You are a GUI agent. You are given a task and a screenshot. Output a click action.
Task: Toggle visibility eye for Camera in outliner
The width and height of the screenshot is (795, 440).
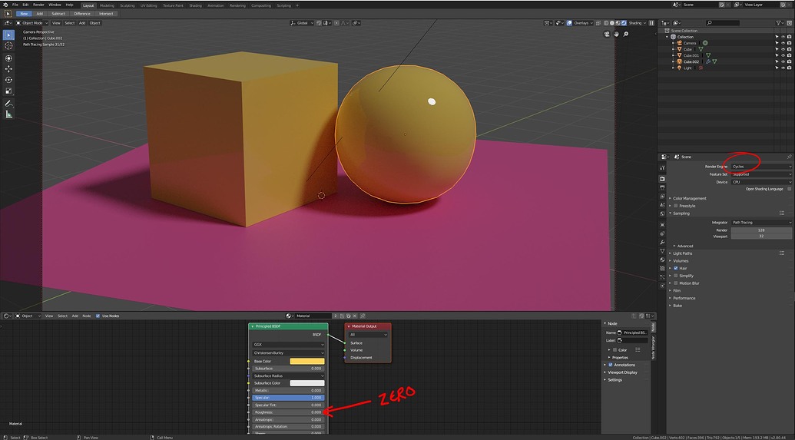coord(783,43)
